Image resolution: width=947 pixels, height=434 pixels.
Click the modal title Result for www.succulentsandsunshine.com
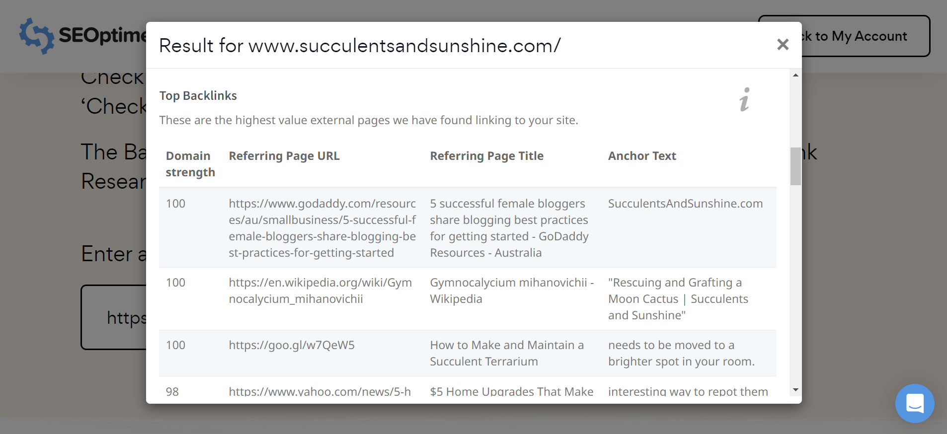pyautogui.click(x=360, y=45)
